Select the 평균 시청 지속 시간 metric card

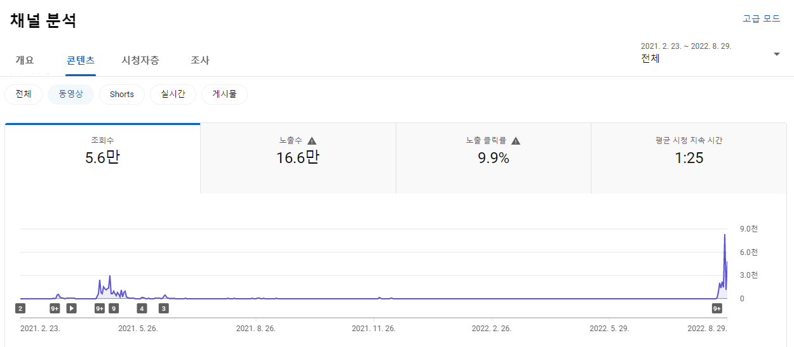coord(689,159)
